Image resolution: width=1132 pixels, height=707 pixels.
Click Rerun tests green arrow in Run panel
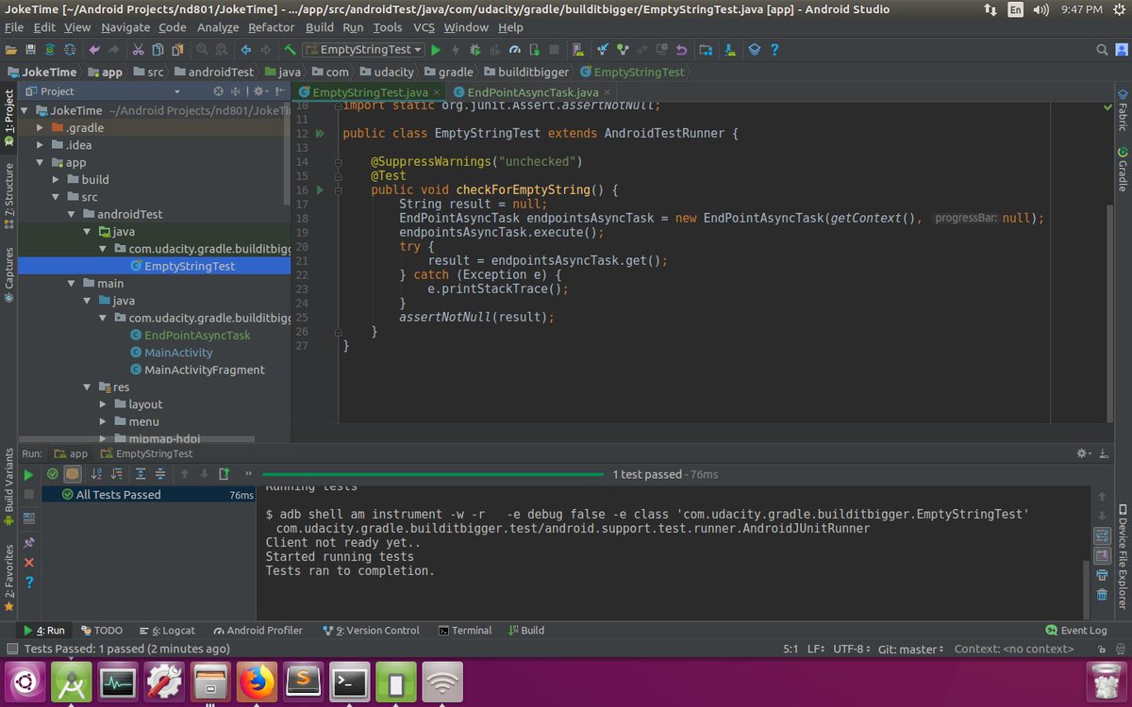tap(28, 475)
